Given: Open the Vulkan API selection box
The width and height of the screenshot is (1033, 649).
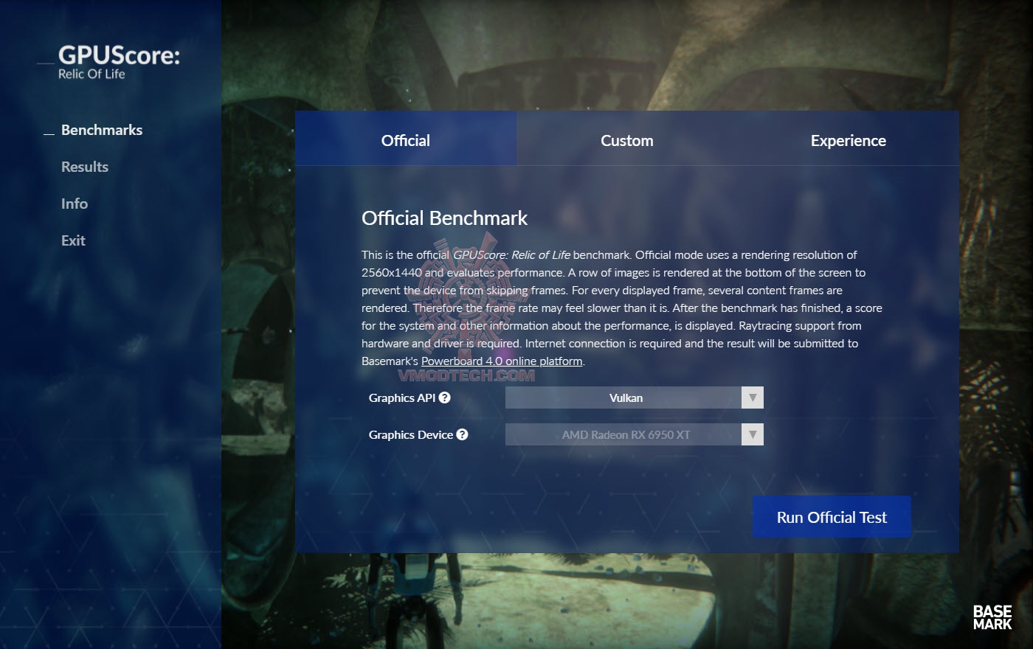Looking at the screenshot, I should (x=635, y=398).
